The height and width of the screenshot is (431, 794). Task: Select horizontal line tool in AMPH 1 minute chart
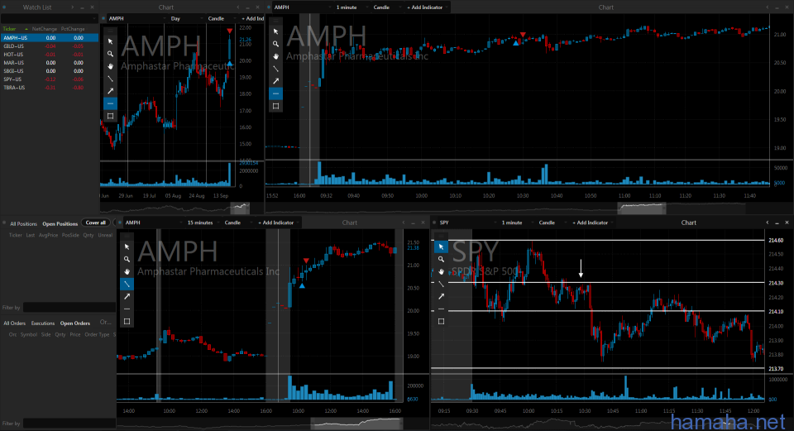click(x=276, y=93)
